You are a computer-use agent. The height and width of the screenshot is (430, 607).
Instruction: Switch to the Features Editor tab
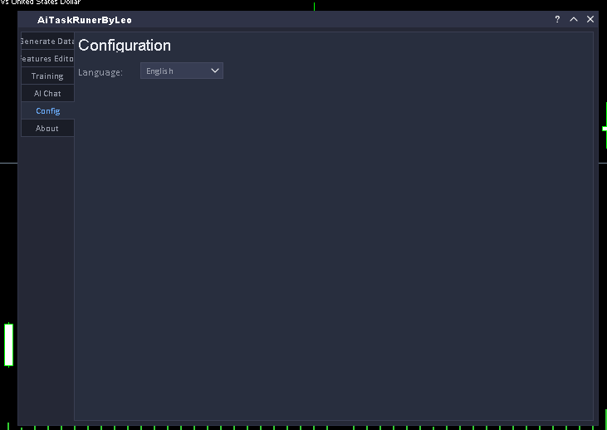(x=47, y=58)
